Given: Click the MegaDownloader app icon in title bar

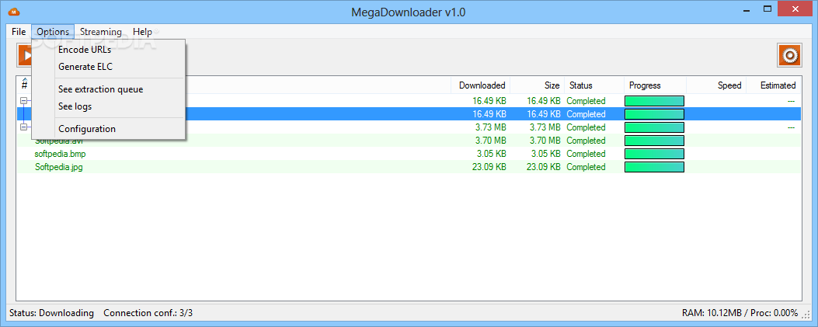Looking at the screenshot, I should (x=15, y=12).
